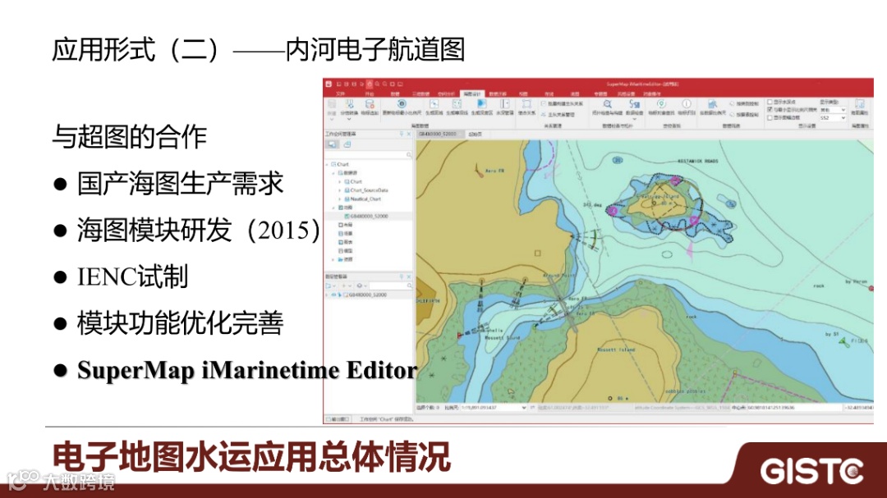Click the KESTARICK ROADS label on chart

coord(697,161)
